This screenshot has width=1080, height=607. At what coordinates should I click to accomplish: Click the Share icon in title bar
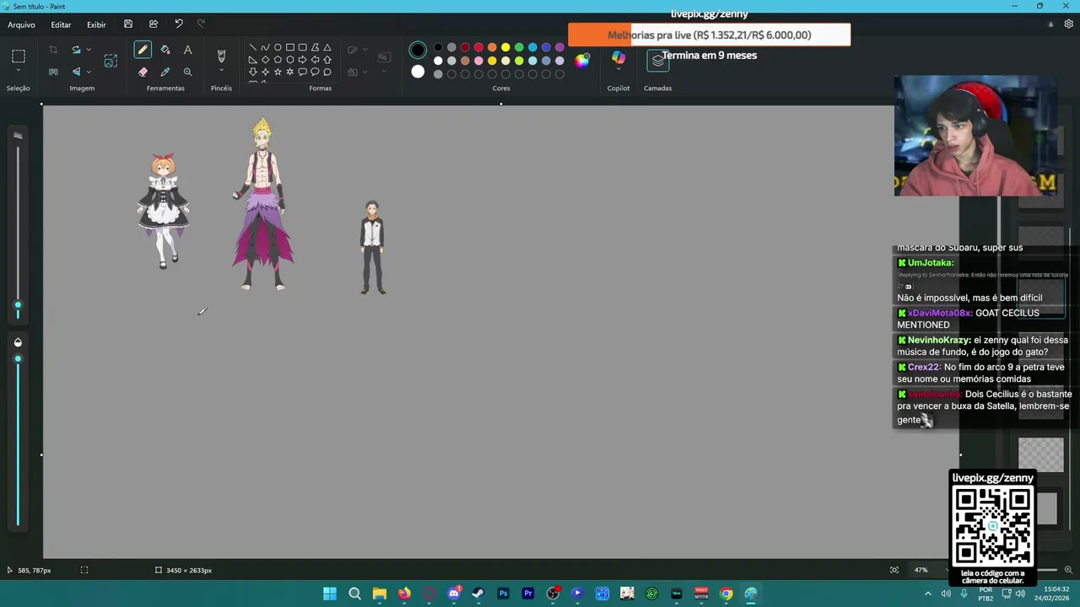pyautogui.click(x=154, y=24)
